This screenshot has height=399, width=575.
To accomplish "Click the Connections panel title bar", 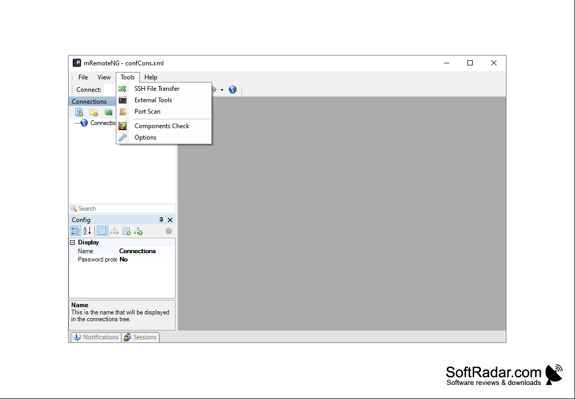I will (92, 102).
